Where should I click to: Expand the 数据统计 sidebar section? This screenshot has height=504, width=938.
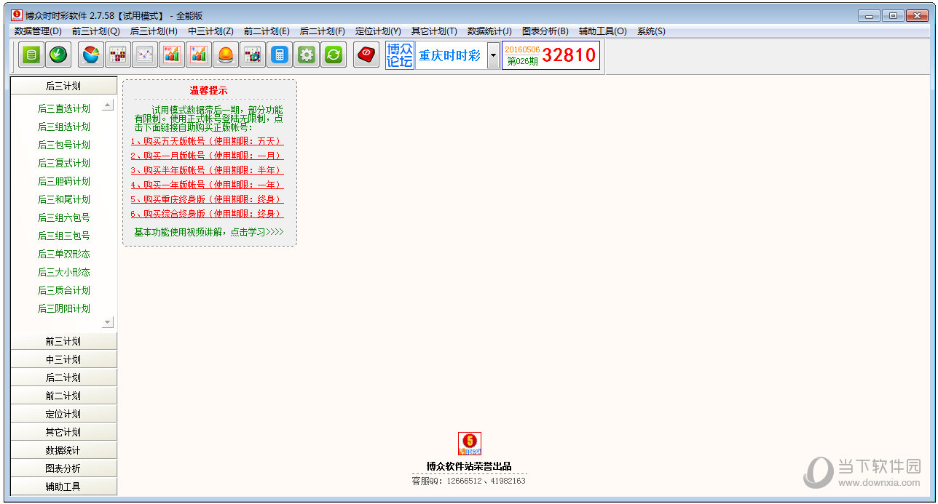point(63,450)
